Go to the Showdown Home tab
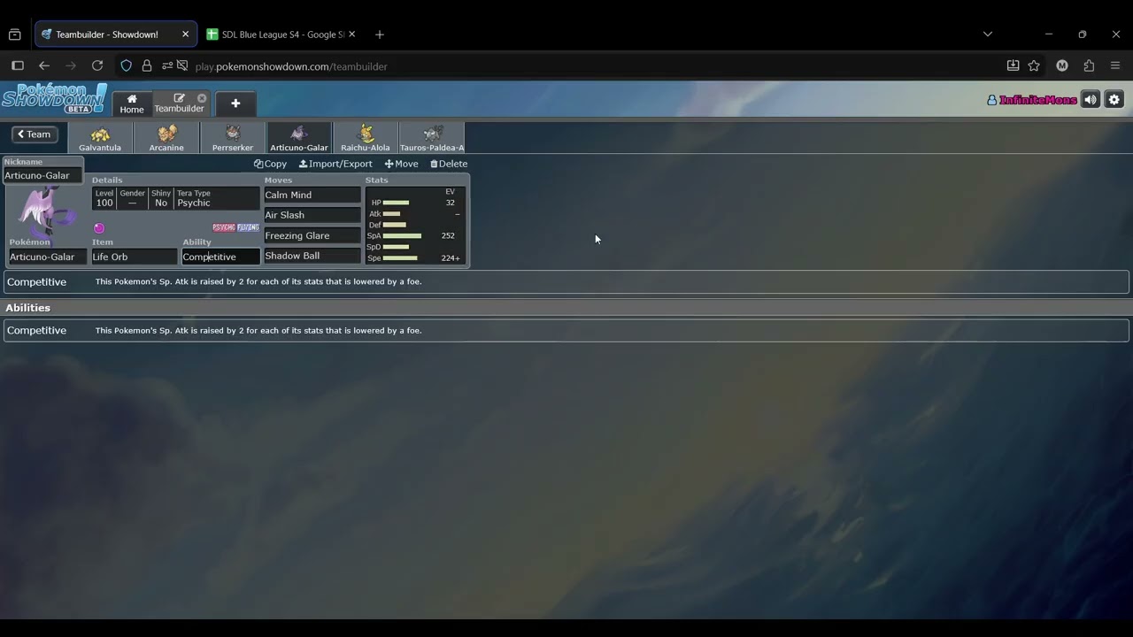 (x=132, y=104)
